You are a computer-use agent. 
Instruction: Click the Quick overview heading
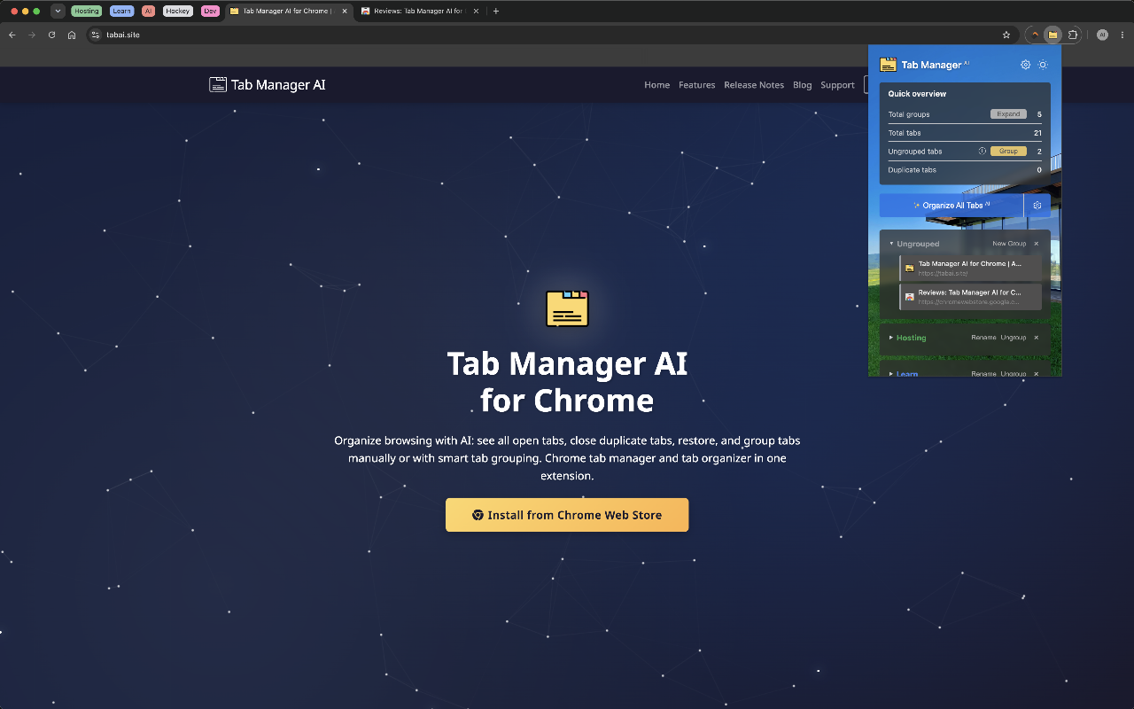[x=917, y=94]
